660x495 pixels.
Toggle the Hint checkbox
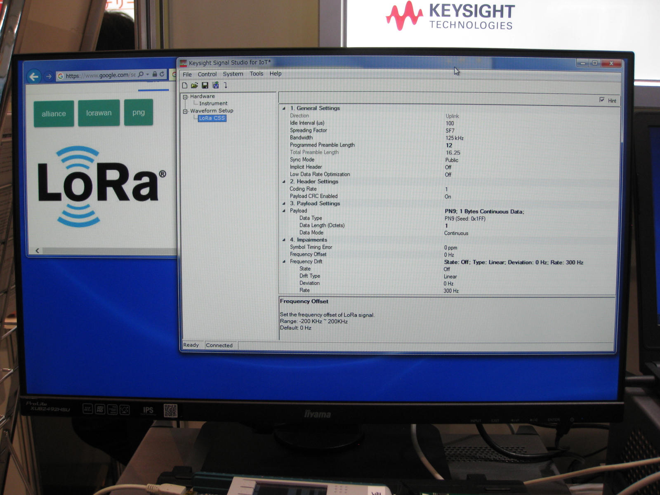pyautogui.click(x=602, y=100)
